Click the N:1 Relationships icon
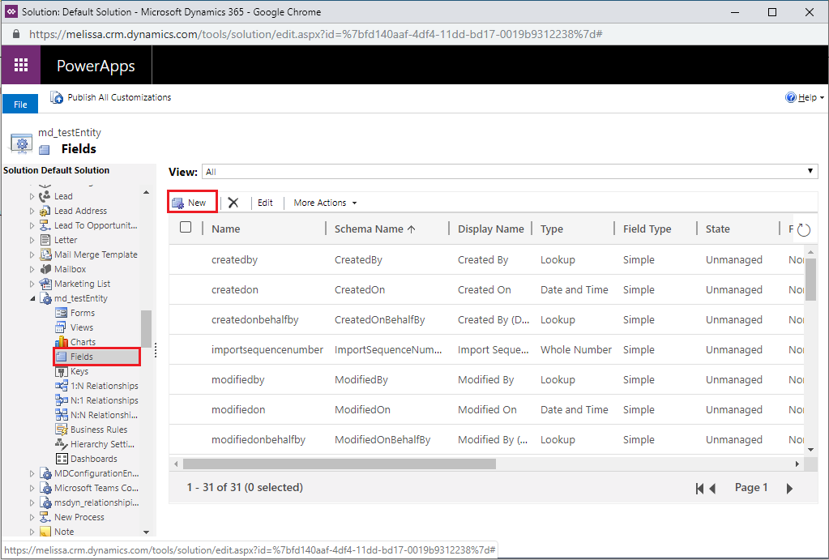Screen dimensions: 829x560 click(62, 400)
